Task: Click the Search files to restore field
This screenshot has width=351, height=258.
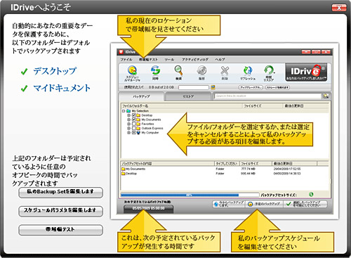Action: click(268, 96)
